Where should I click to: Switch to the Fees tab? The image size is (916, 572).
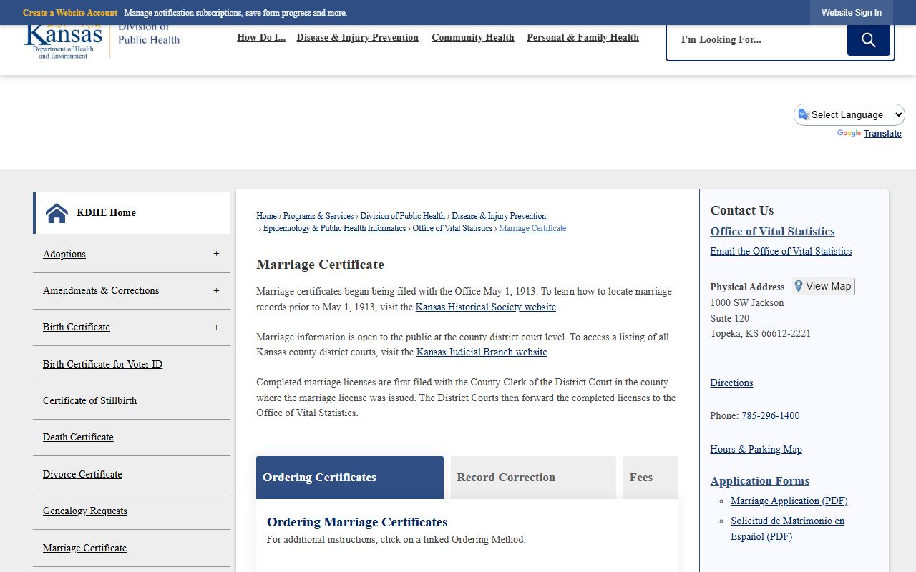point(651,478)
